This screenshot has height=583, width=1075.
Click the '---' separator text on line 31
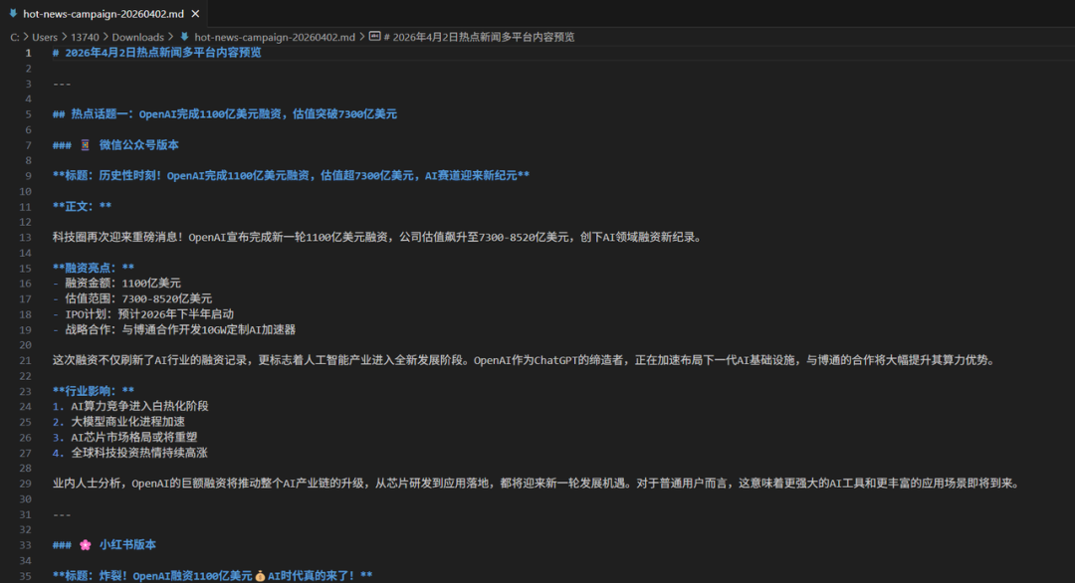point(62,514)
